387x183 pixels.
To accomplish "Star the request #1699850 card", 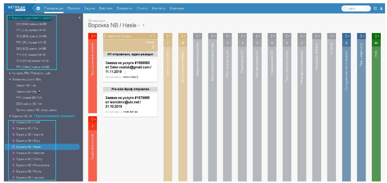I will [x=125, y=72].
